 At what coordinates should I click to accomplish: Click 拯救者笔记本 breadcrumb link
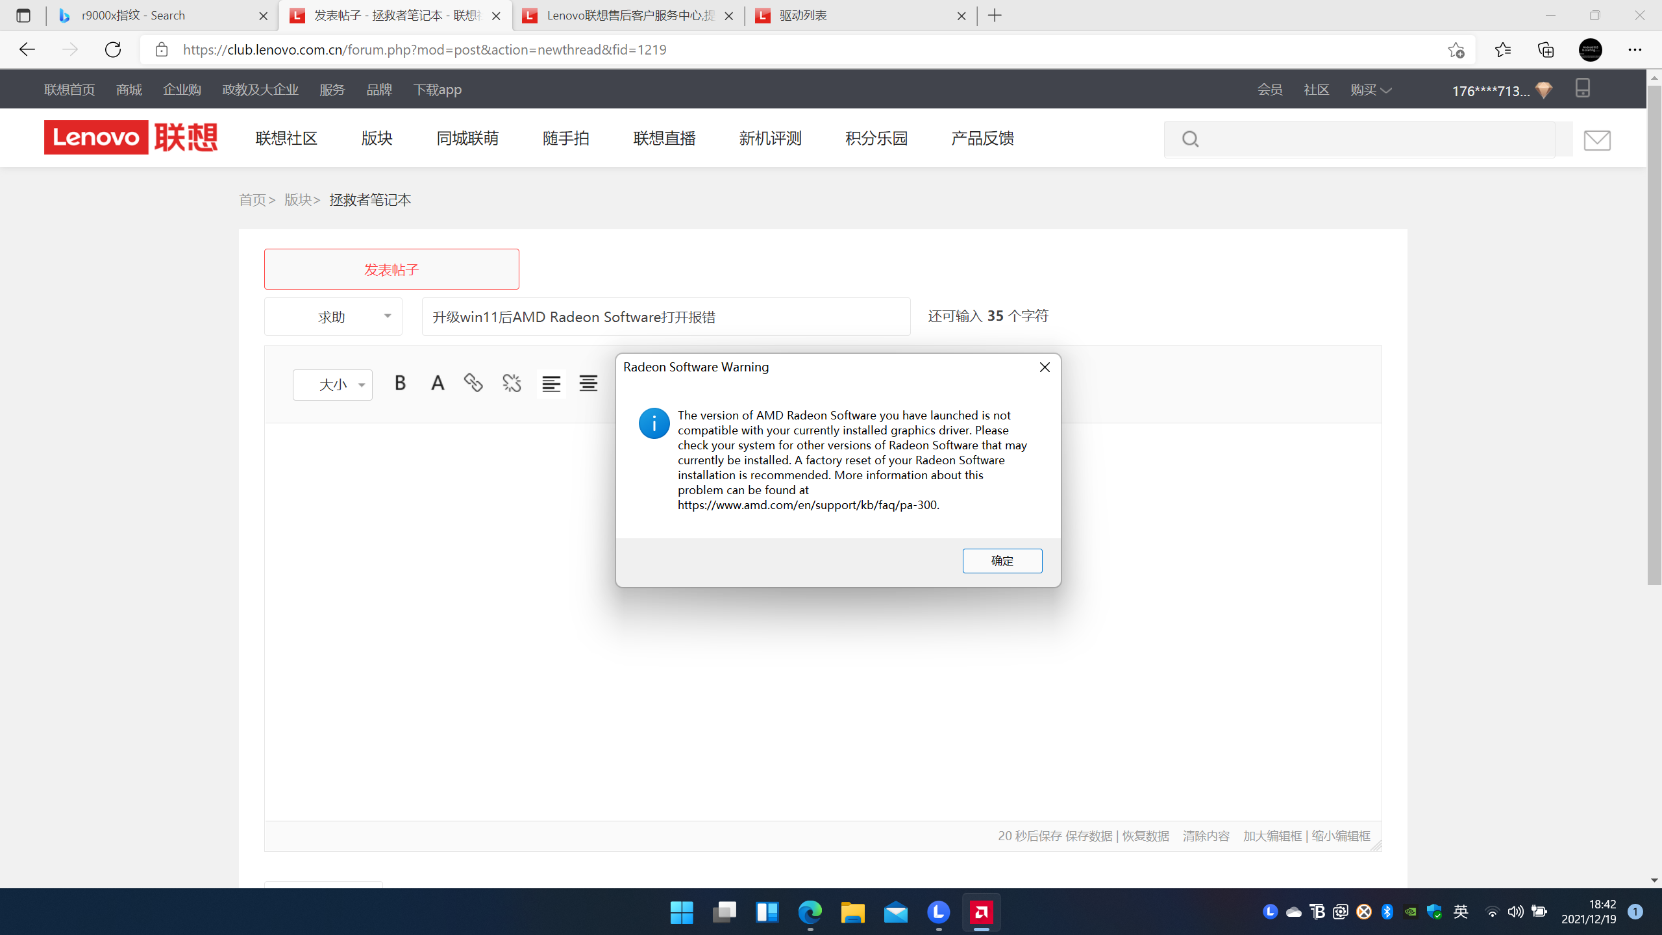tap(370, 200)
